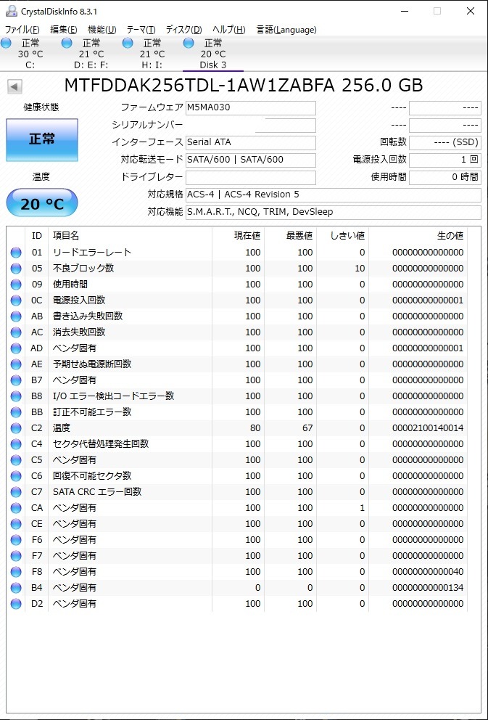Click the 対応転送モード SATA/600 field
Image resolution: width=488 pixels, height=720 pixels.
[x=250, y=160]
